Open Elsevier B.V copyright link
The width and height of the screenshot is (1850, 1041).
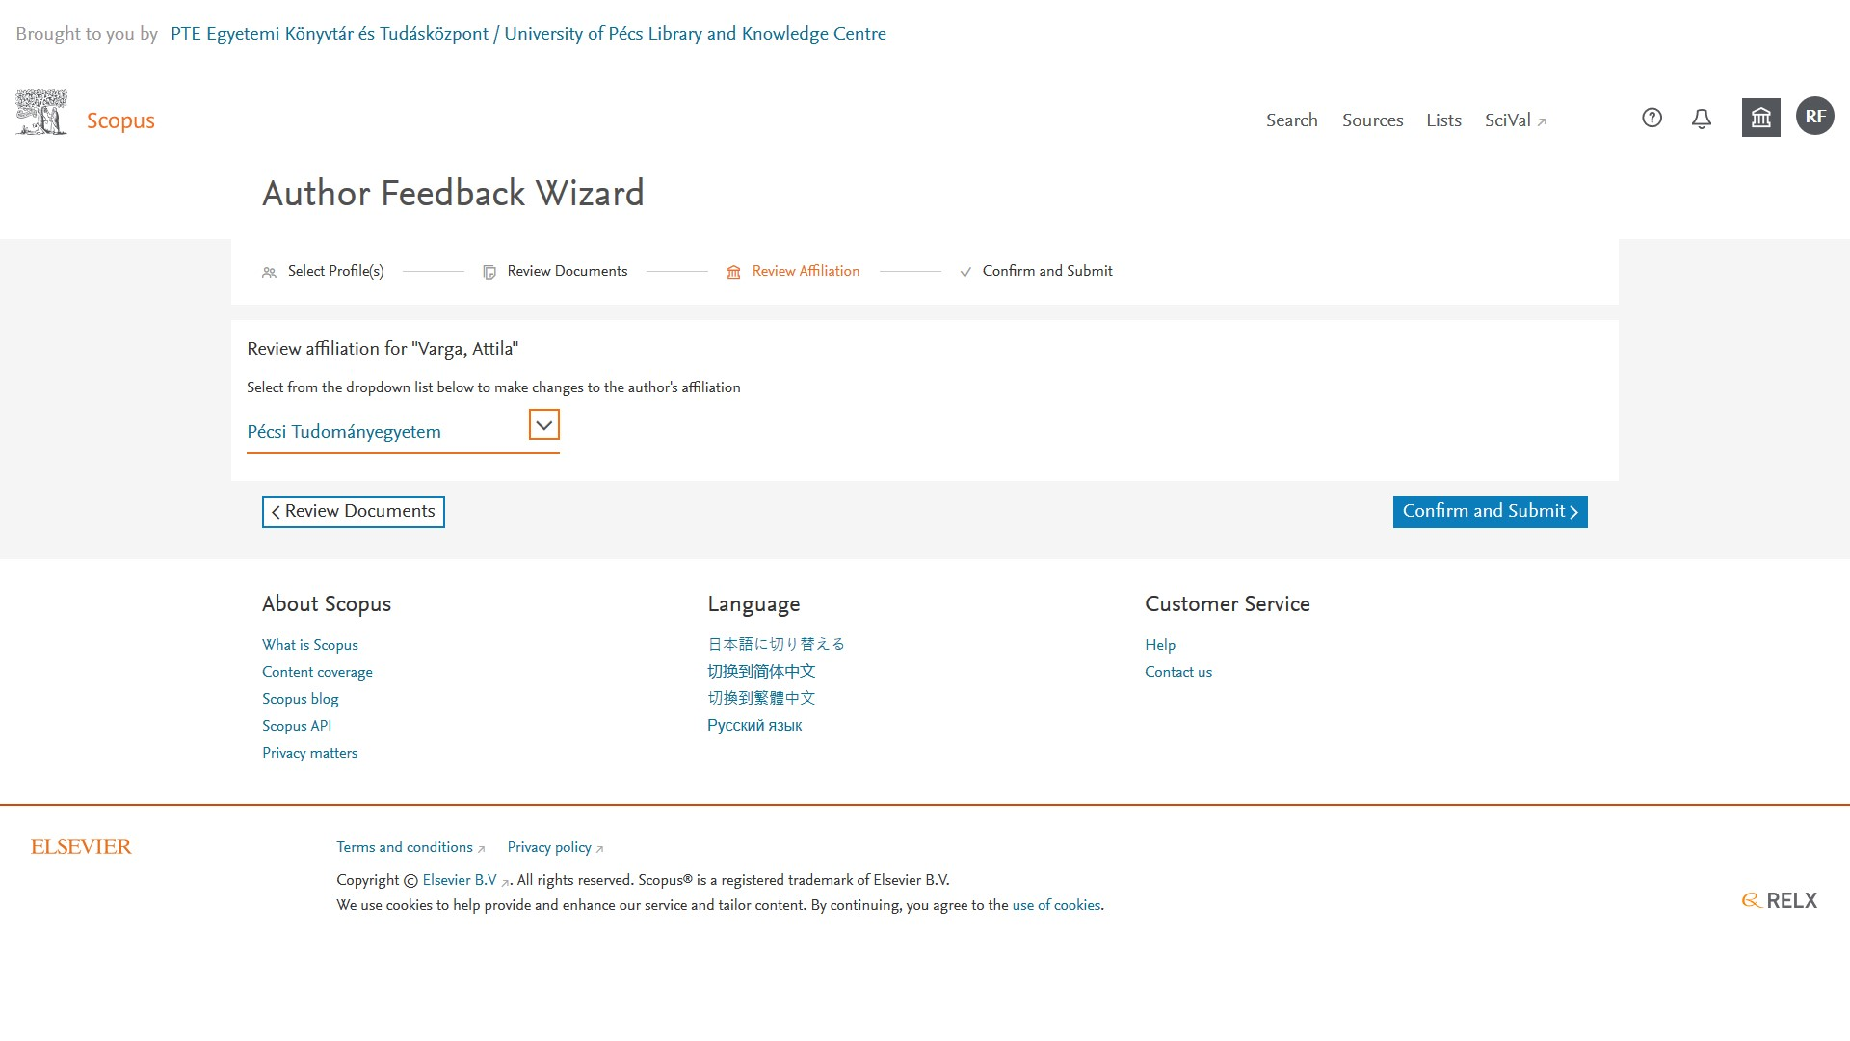465,880
